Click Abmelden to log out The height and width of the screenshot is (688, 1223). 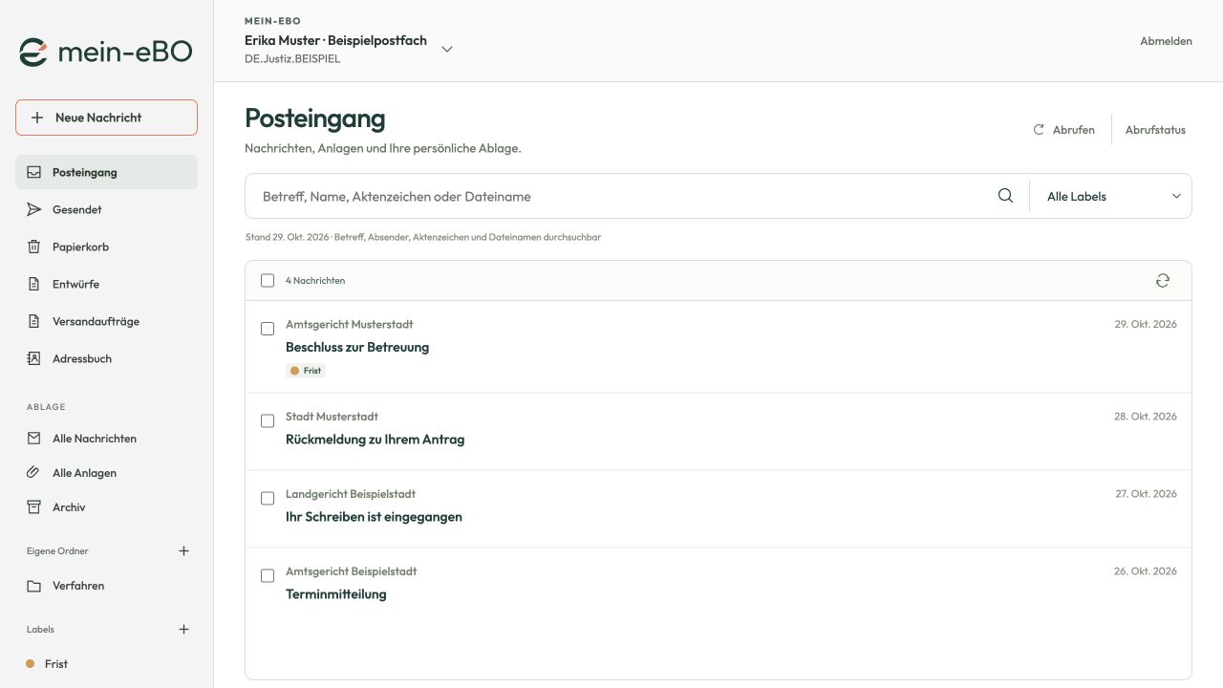pos(1166,41)
